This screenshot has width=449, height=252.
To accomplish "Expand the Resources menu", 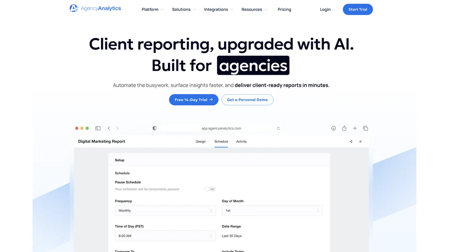I will click(254, 9).
